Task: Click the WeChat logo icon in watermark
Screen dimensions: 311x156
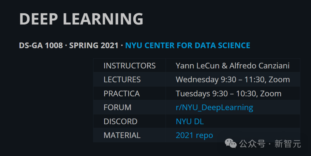Action: (230, 143)
